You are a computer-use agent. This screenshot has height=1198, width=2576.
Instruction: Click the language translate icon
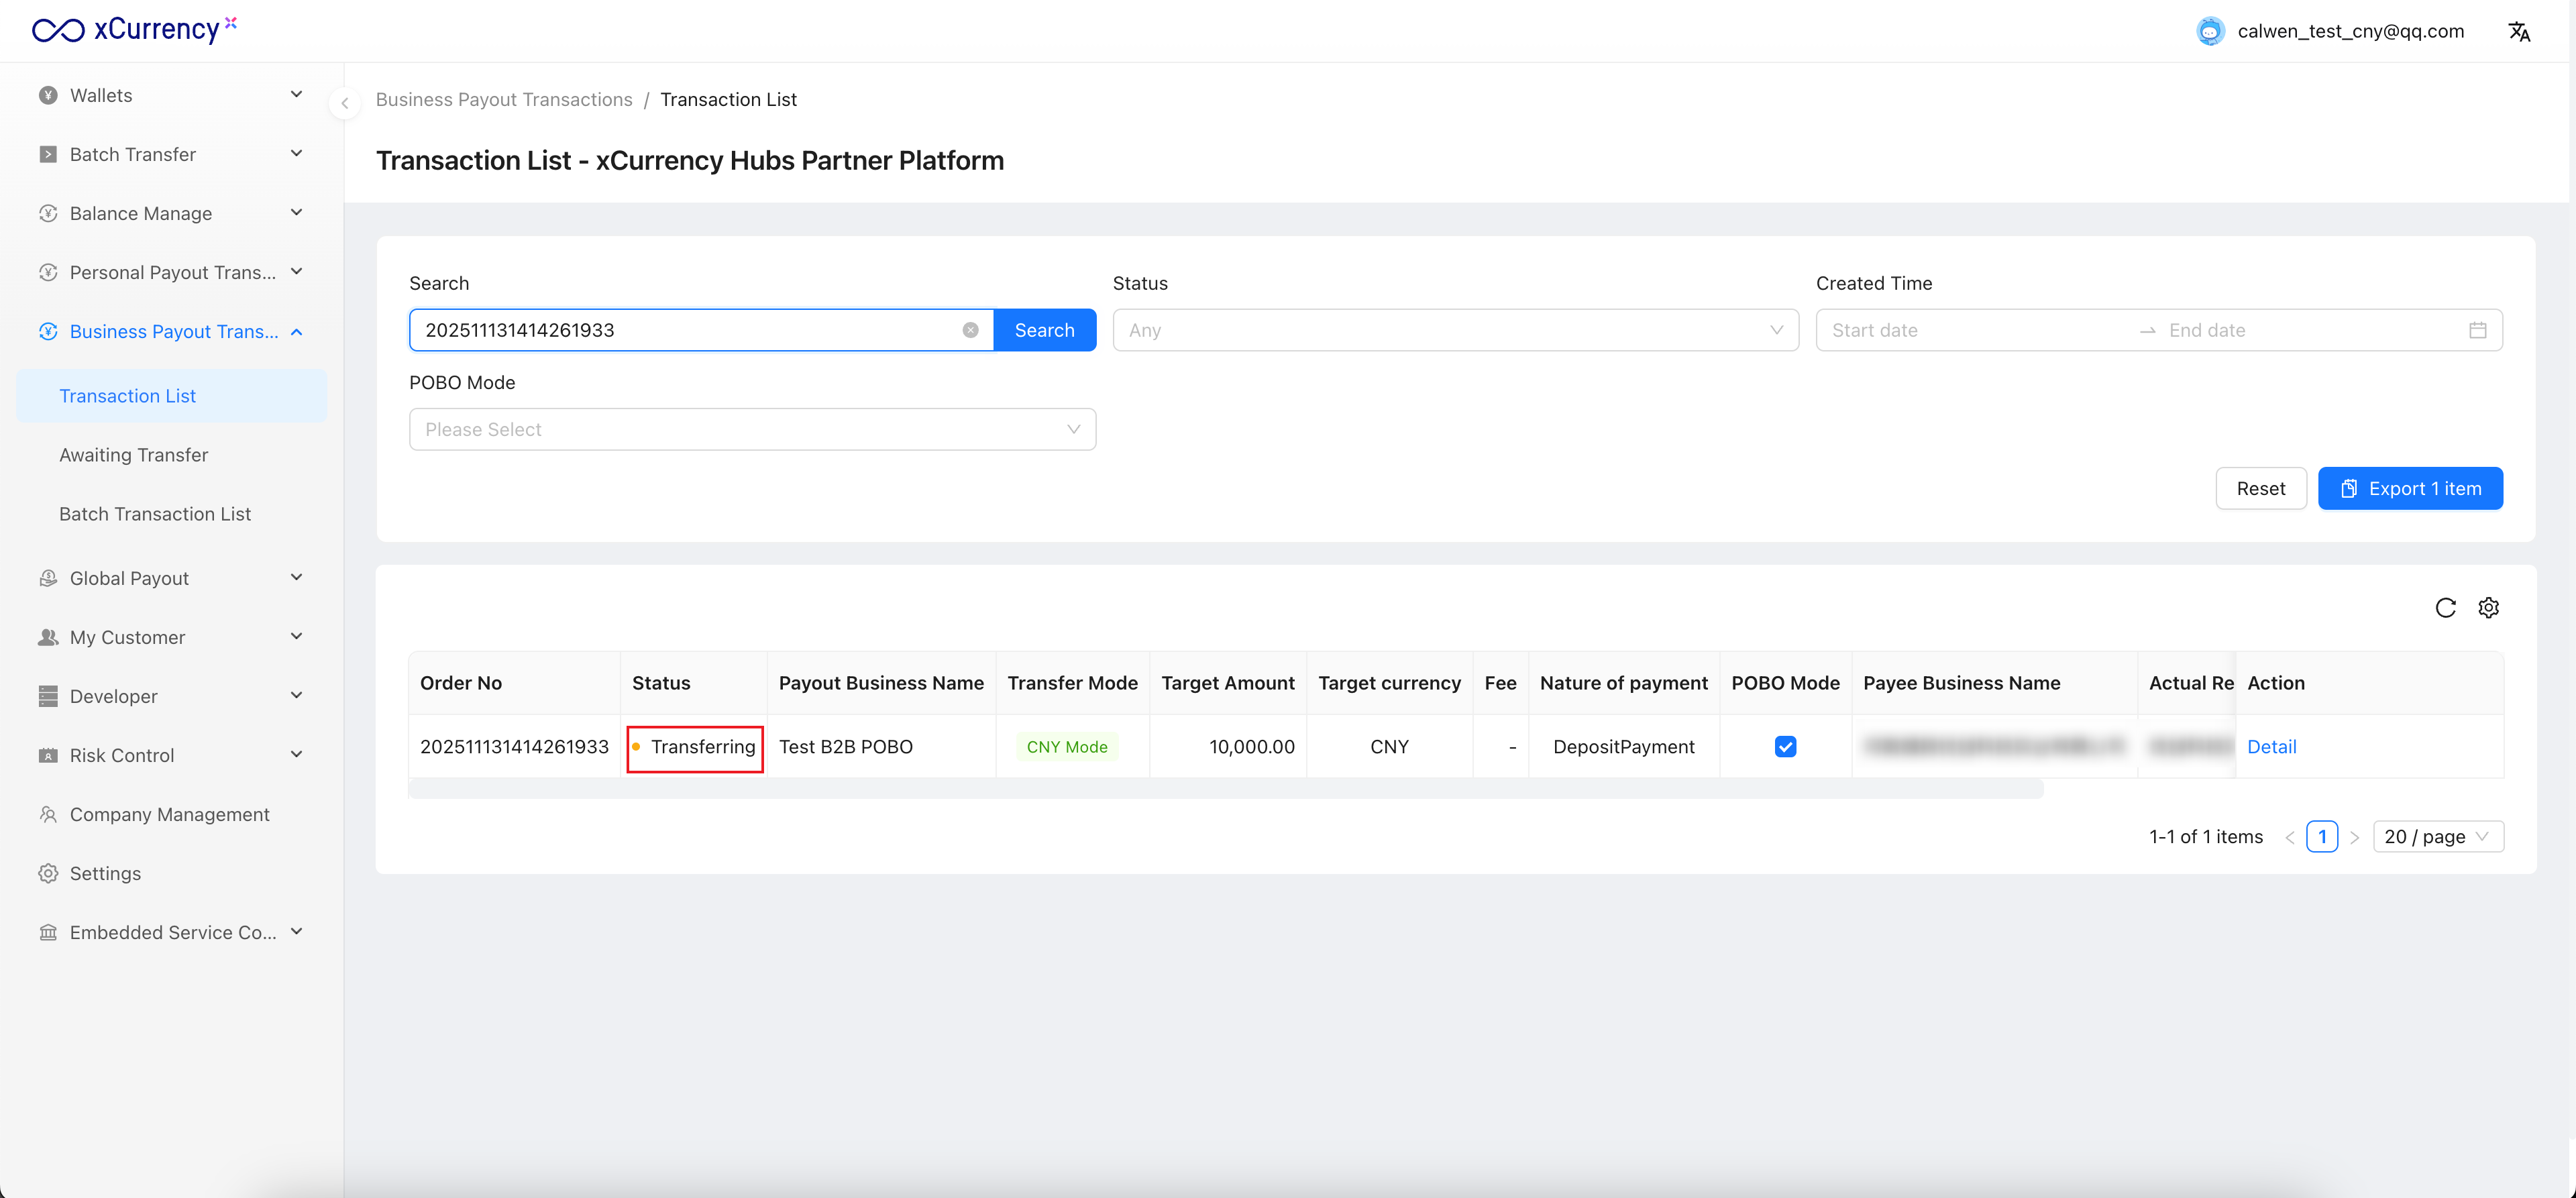(x=2518, y=32)
